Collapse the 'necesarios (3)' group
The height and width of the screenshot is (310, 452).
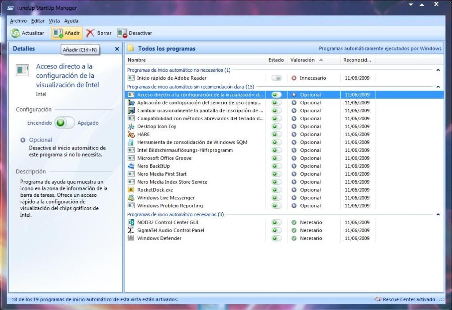coord(438,214)
